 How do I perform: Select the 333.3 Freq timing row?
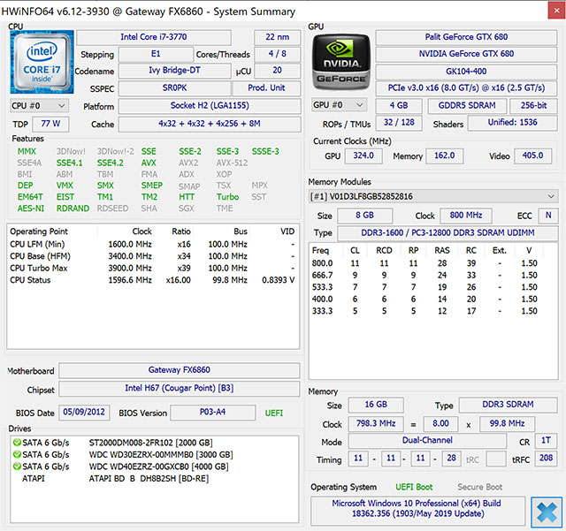(x=433, y=311)
